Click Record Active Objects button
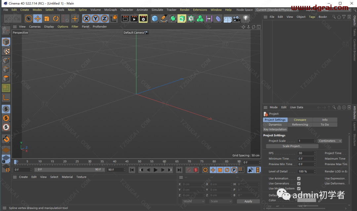This screenshot has height=211, width=357. coord(188,170)
